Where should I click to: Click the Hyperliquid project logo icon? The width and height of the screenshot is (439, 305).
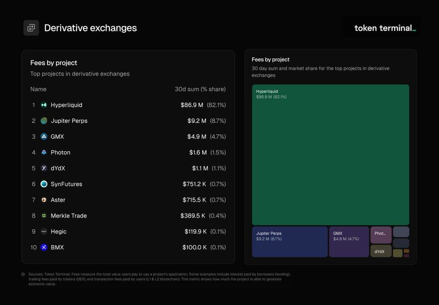(44, 105)
